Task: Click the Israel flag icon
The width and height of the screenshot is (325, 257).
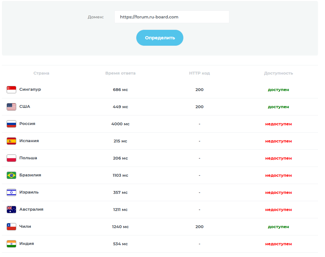Action: pyautogui.click(x=11, y=192)
